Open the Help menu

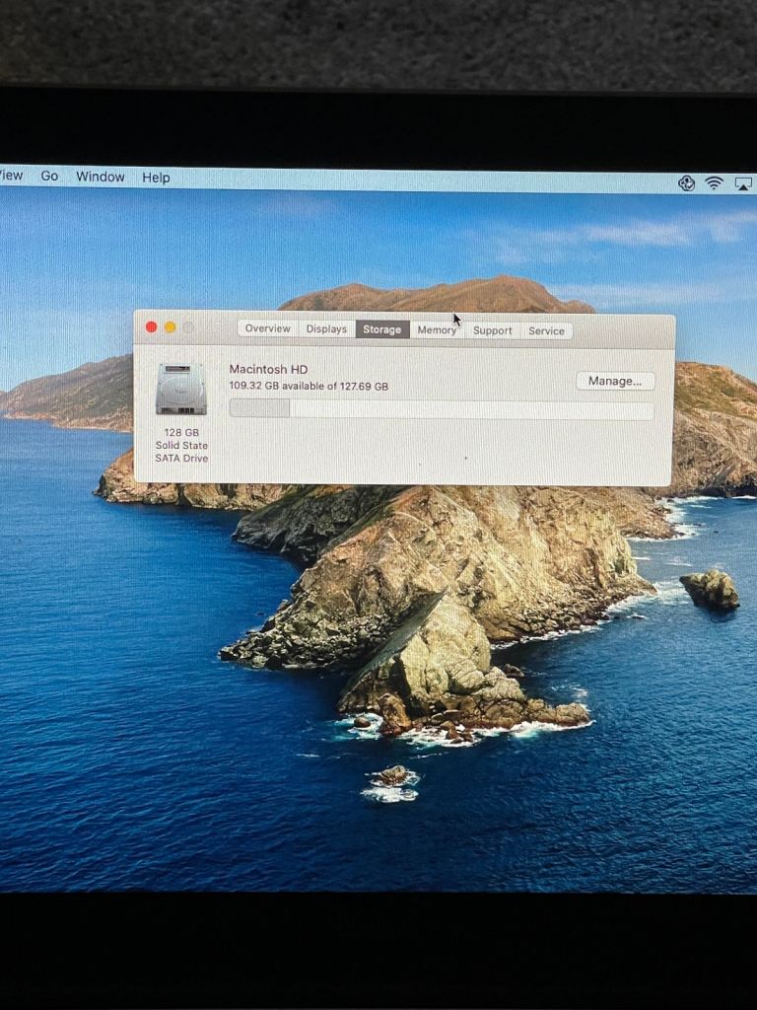click(x=156, y=178)
